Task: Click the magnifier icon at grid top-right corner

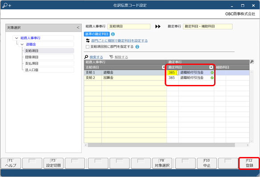Action: click(x=252, y=62)
